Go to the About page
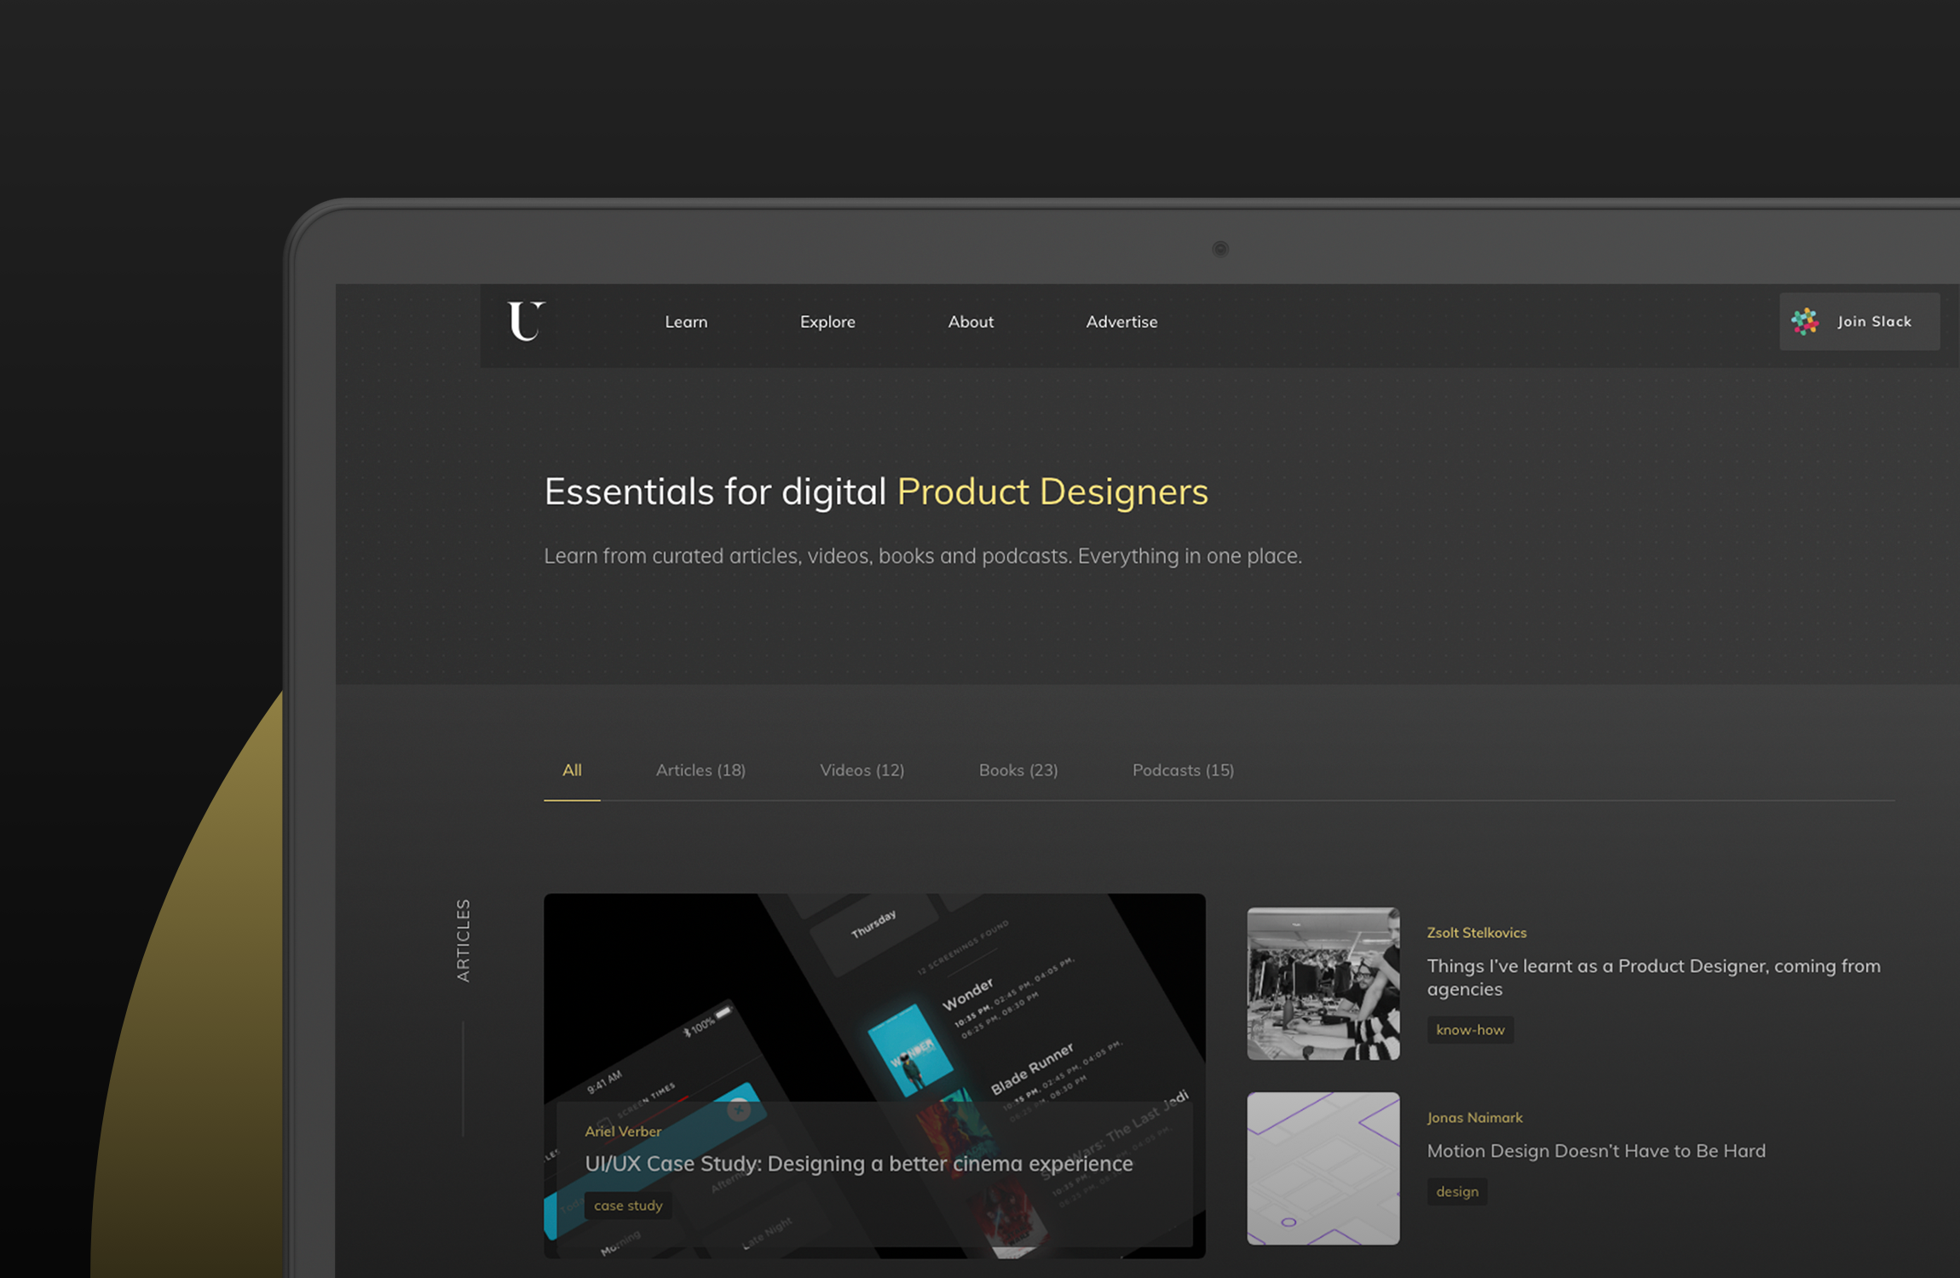1960x1278 pixels. [971, 322]
